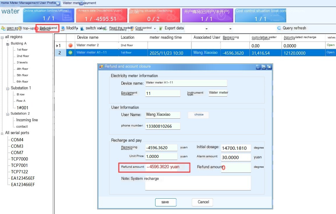Click the Refund amount degree input field
The height and width of the screenshot is (214, 336).
236,167
